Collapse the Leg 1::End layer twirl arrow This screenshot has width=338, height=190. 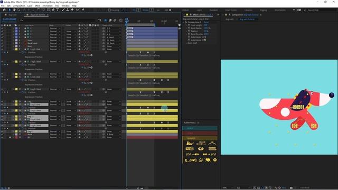[x=14, y=49]
